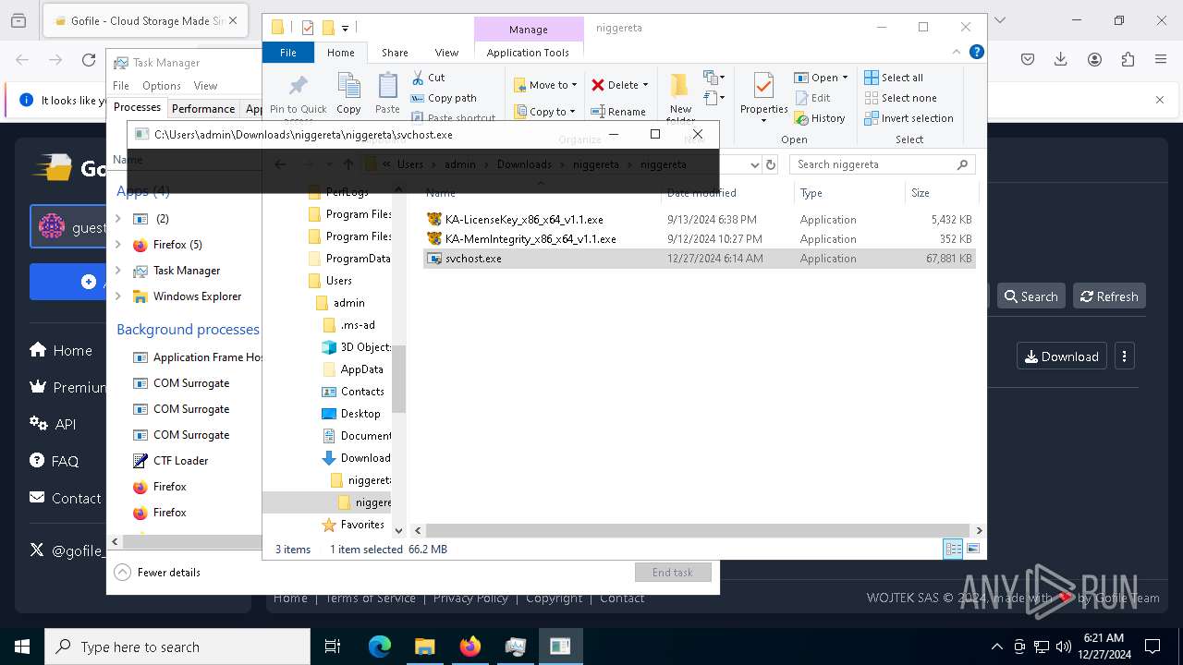Viewport: 1183px width, 665px height.
Task: Click Gofile Search button
Action: (1031, 296)
